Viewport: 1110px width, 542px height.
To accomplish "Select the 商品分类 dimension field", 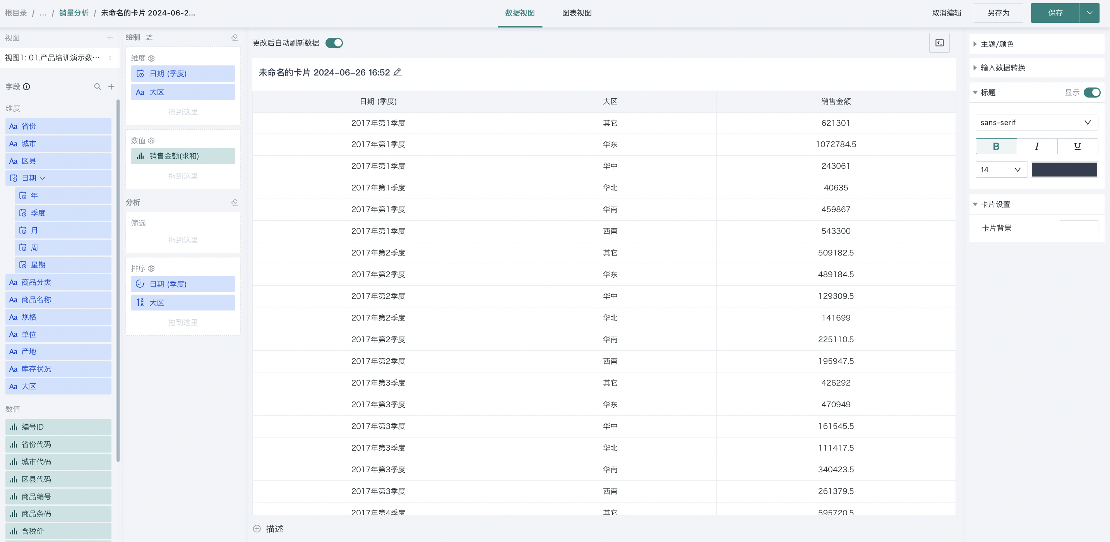I will [x=58, y=283].
